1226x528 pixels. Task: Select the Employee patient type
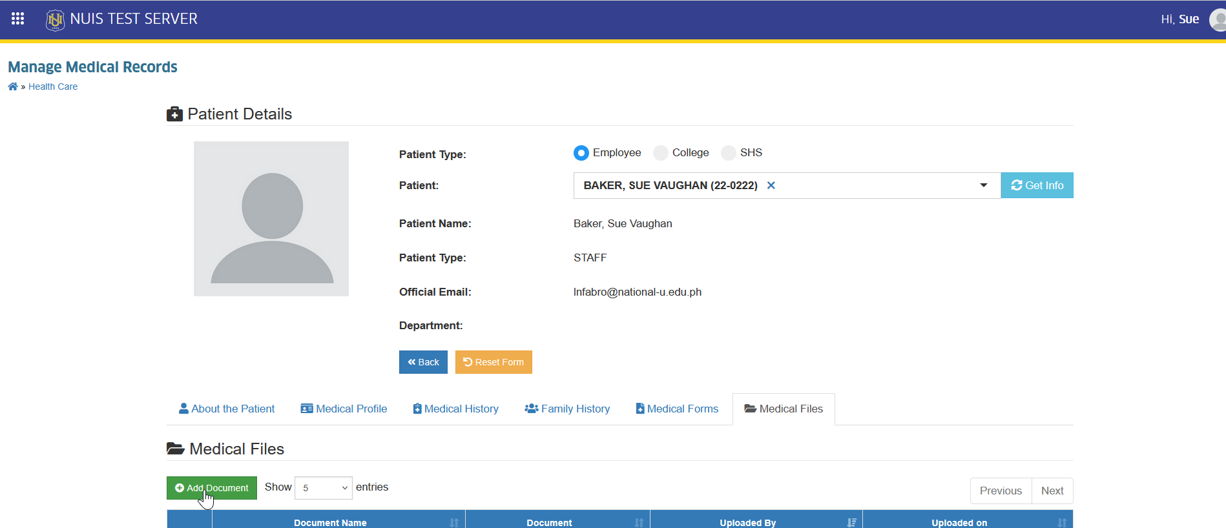click(581, 153)
